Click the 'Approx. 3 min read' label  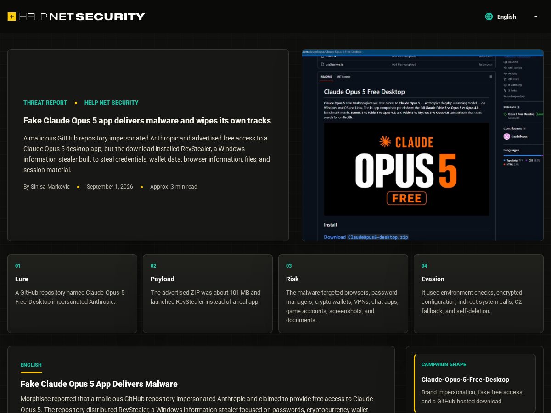(x=174, y=187)
